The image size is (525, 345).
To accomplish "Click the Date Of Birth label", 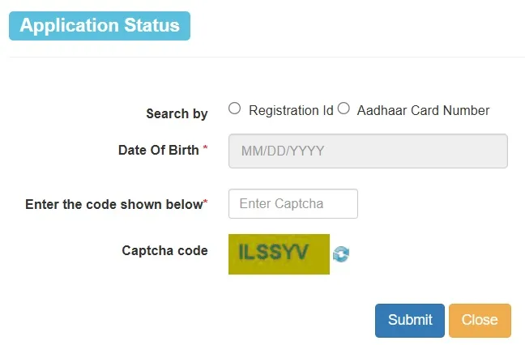I will tap(159, 150).
